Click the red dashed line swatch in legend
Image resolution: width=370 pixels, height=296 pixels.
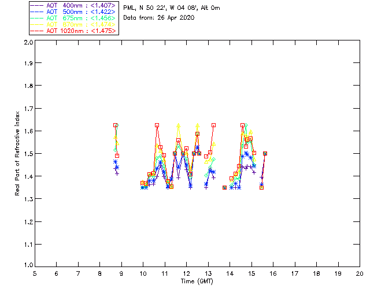[x=37, y=31]
